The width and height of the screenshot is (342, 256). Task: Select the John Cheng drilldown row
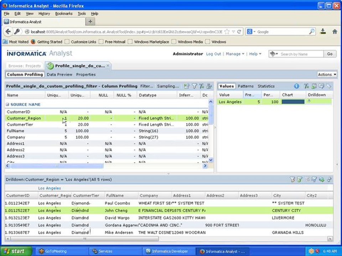click(169, 210)
